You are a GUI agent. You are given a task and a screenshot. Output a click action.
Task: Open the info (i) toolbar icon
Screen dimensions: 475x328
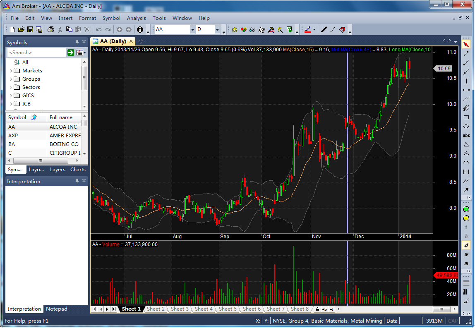coord(140,29)
